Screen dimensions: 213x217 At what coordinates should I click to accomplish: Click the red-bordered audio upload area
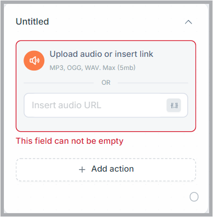[106, 86]
